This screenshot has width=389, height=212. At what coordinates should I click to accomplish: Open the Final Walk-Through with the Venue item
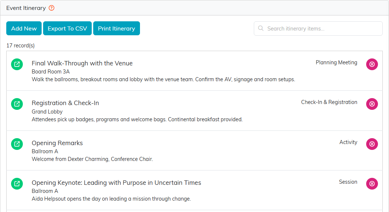coord(17,64)
